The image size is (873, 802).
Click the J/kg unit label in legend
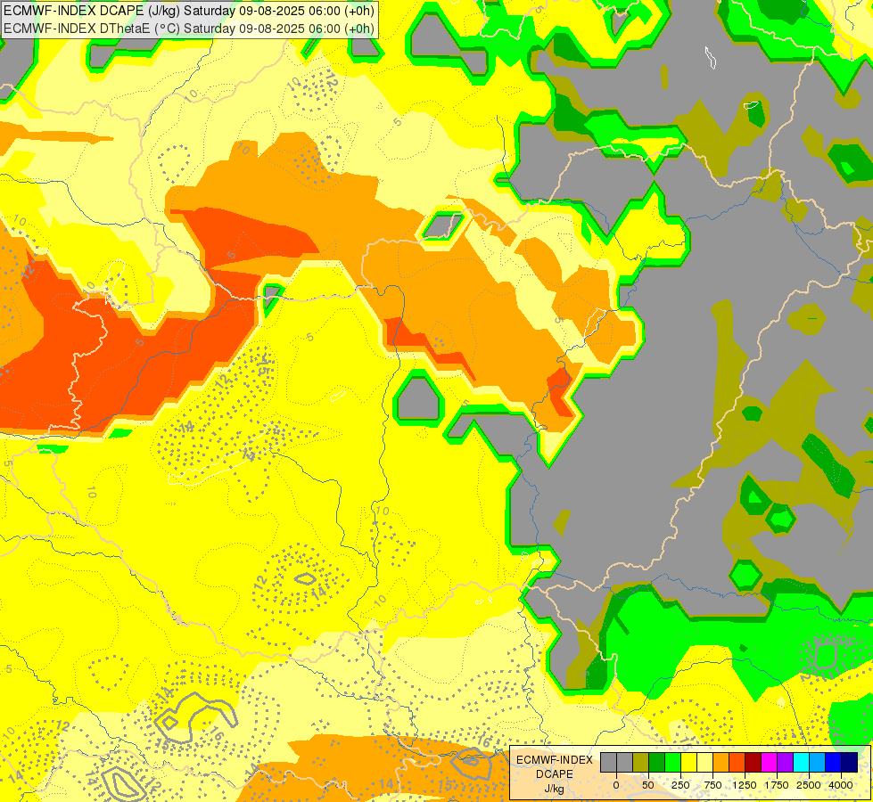[554, 790]
